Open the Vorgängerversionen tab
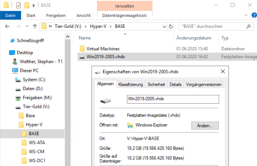The height and width of the screenshot is (166, 257). (x=204, y=84)
